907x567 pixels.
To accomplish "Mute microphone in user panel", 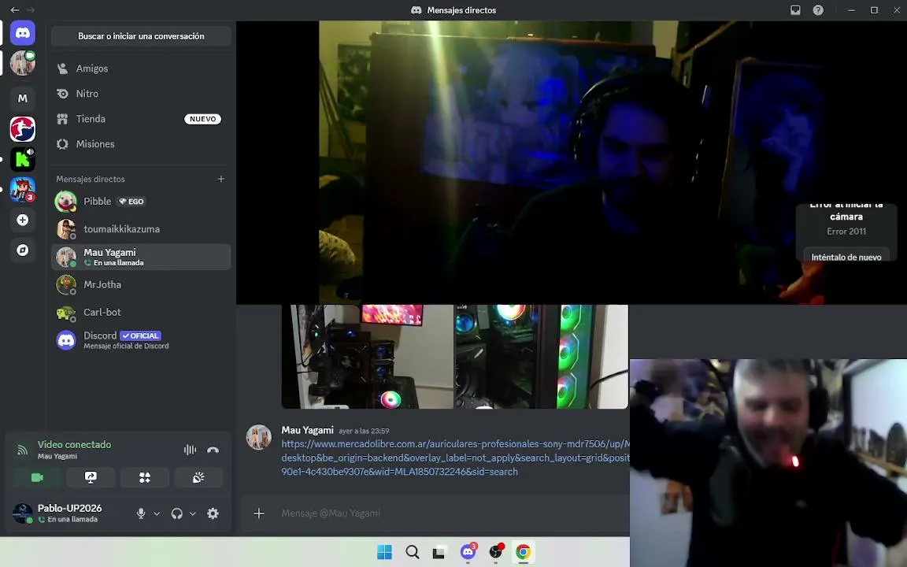I will click(141, 513).
